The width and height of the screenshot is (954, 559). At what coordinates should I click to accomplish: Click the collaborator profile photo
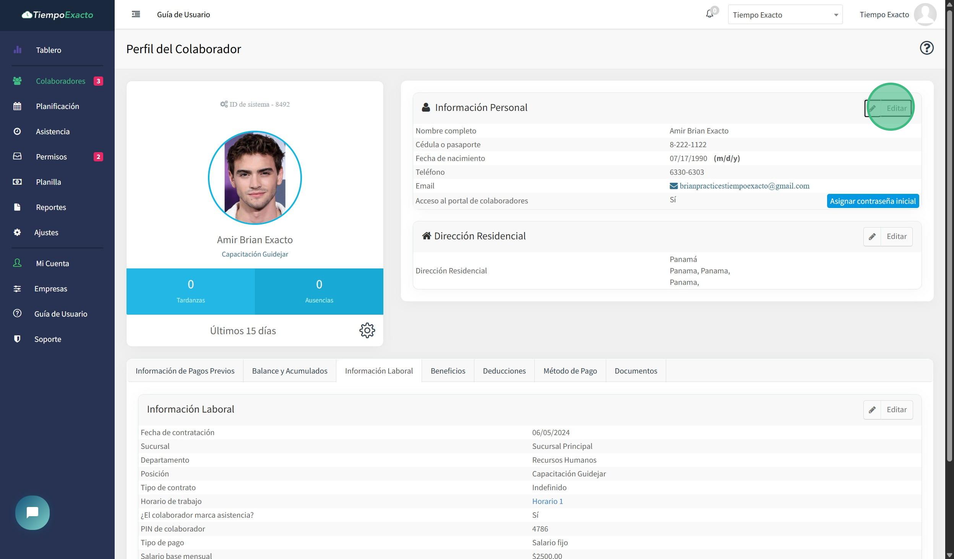(x=255, y=178)
